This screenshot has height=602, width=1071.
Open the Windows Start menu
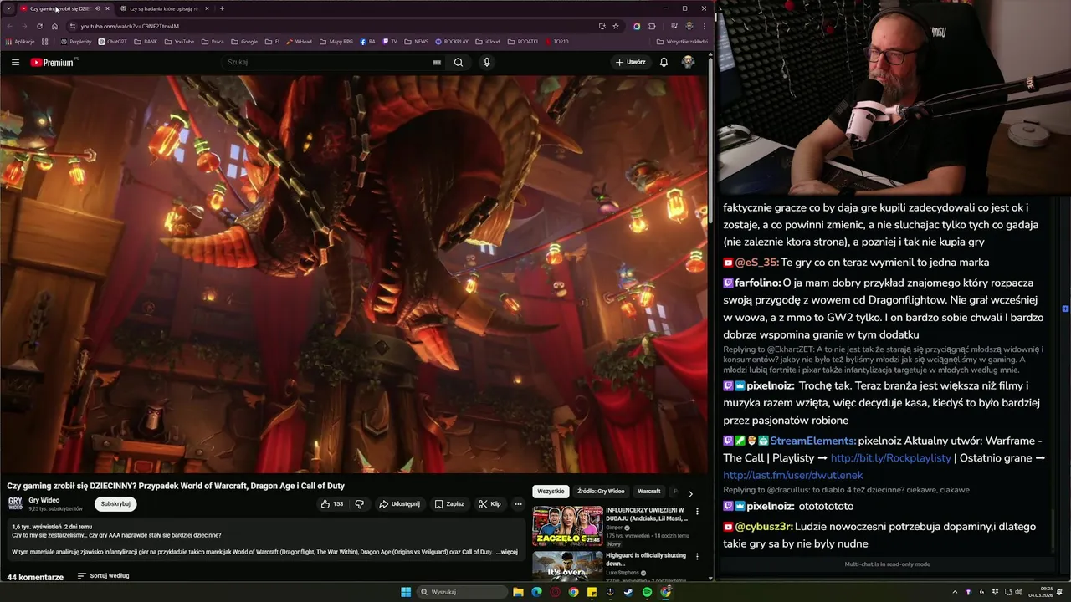click(x=406, y=592)
